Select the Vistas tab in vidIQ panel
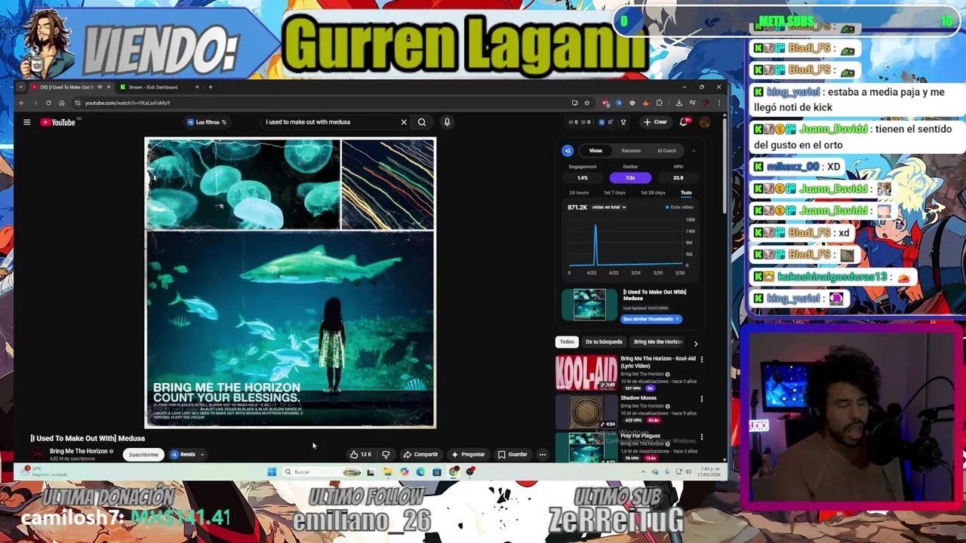The image size is (966, 543). click(595, 151)
